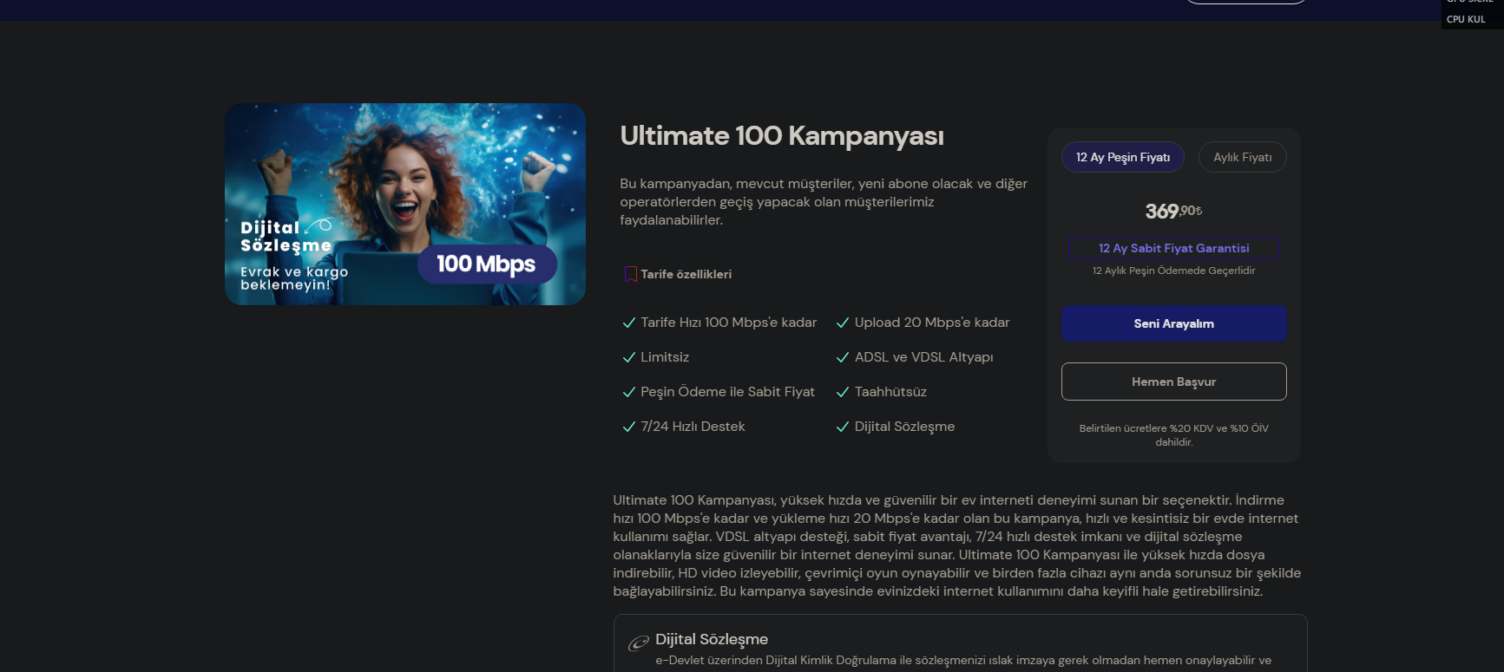The width and height of the screenshot is (1504, 672).
Task: Click the Seni Arayalım button
Action: tap(1174, 323)
